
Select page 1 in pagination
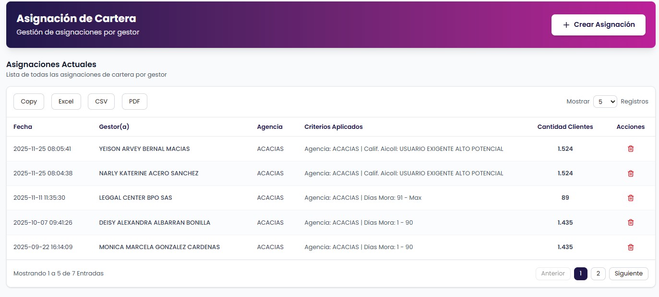coord(580,274)
